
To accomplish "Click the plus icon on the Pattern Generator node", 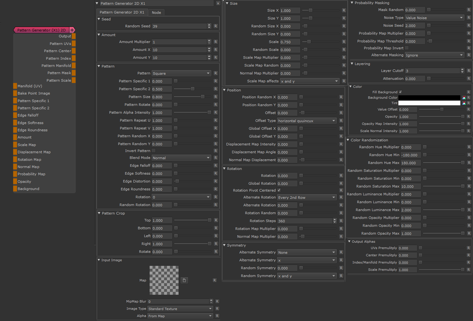I will point(72,30).
